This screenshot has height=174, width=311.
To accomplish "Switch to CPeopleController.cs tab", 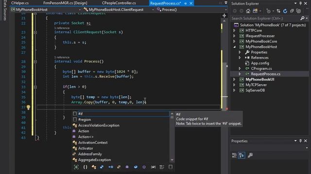I will (x=119, y=3).
